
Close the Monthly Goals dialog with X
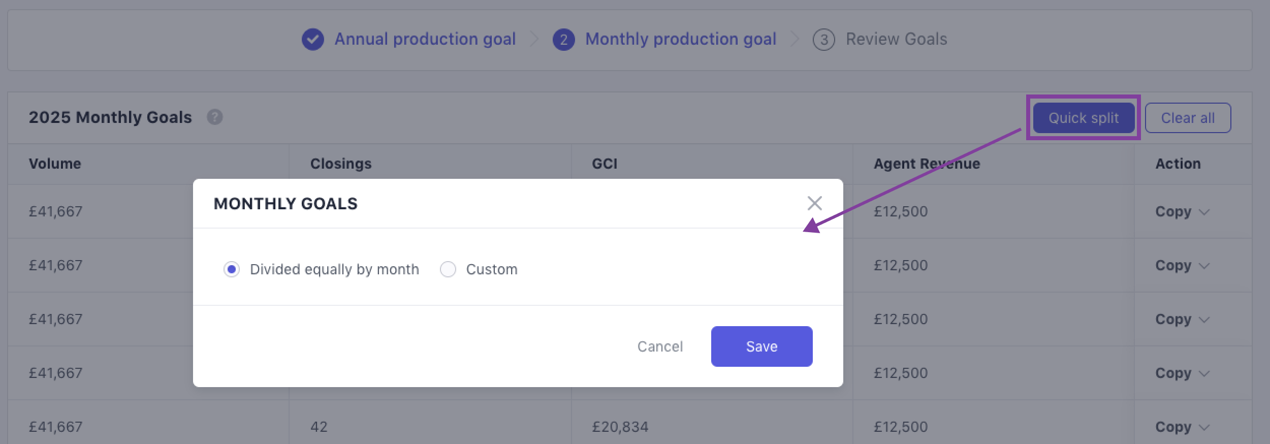(814, 203)
